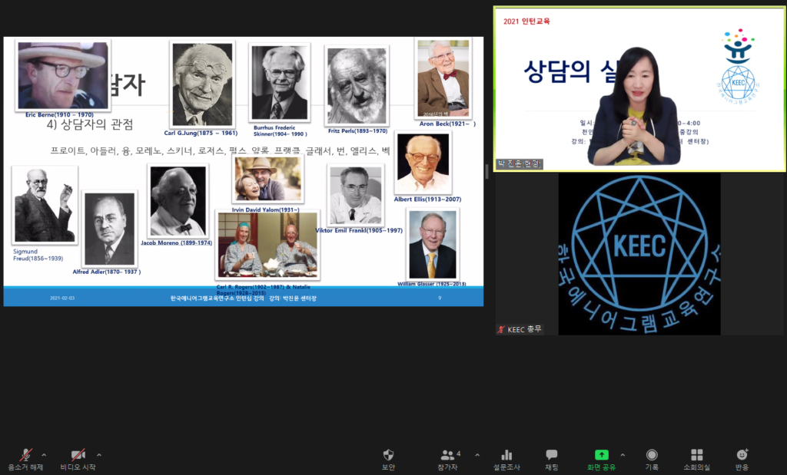
Task: Open audio options arrow beside 음소거 해제
Action: (44, 455)
